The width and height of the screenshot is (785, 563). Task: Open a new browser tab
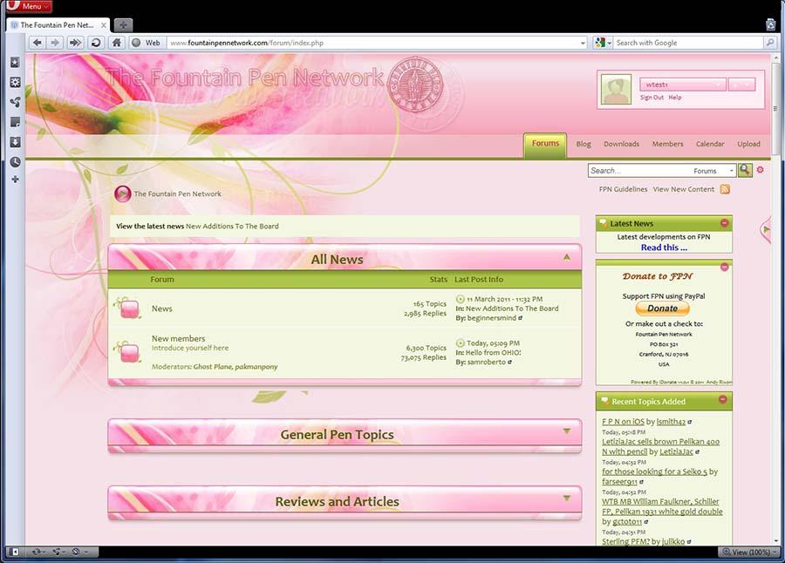point(123,25)
